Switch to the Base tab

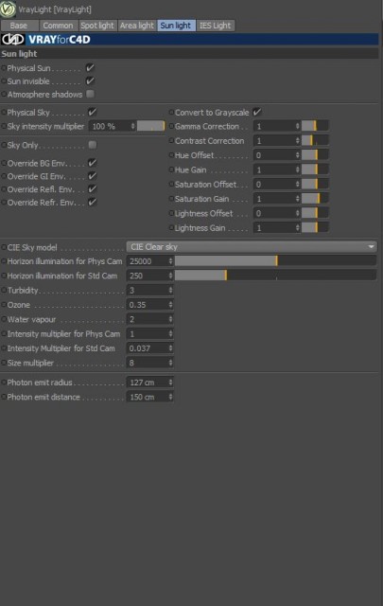click(x=19, y=26)
